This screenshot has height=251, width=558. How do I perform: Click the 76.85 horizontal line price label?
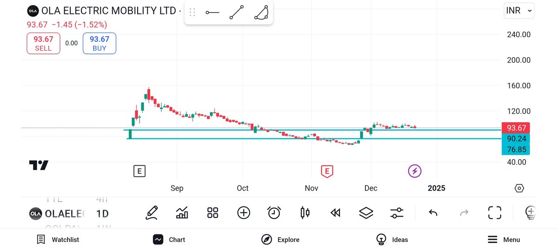click(516, 149)
